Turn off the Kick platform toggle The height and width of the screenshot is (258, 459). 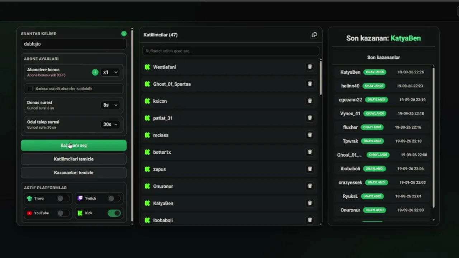114,213
